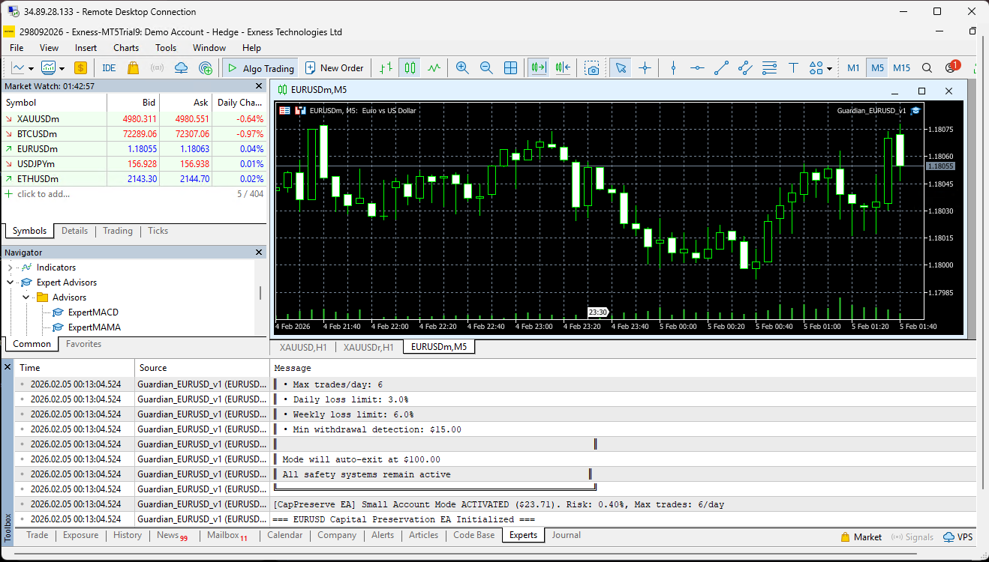
Task: Select the crosshair tool
Action: point(645,67)
